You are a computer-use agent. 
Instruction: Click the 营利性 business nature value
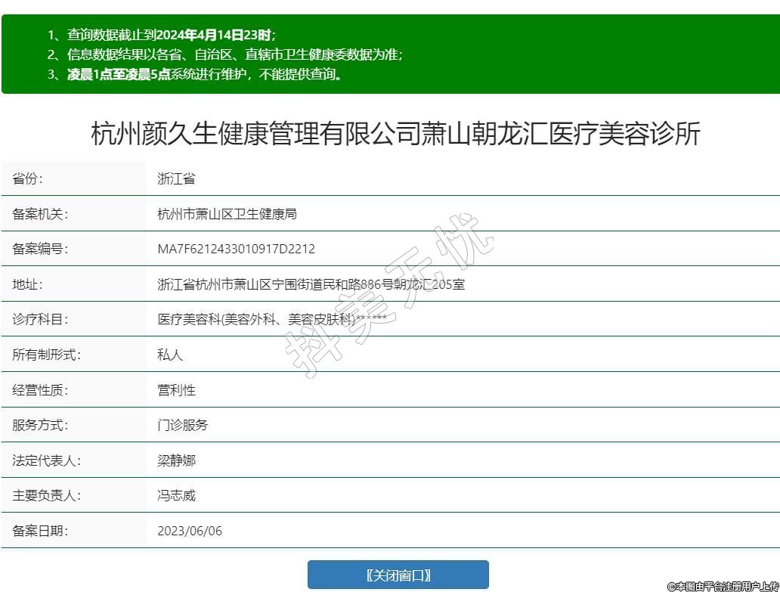176,390
